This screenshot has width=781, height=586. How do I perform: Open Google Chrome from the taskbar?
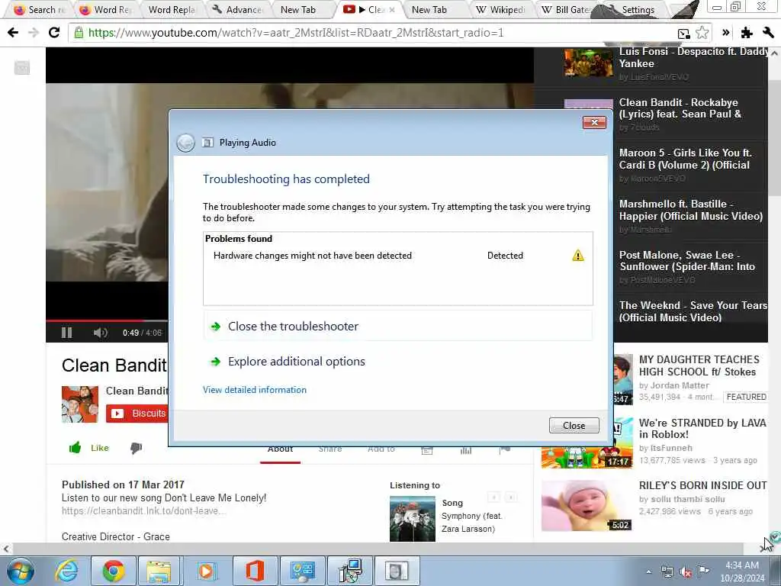(113, 571)
